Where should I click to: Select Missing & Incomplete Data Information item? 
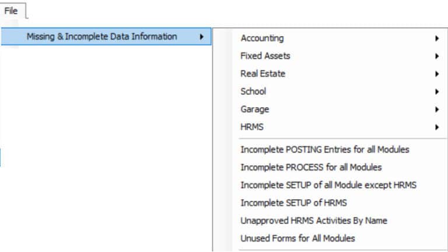click(x=106, y=37)
